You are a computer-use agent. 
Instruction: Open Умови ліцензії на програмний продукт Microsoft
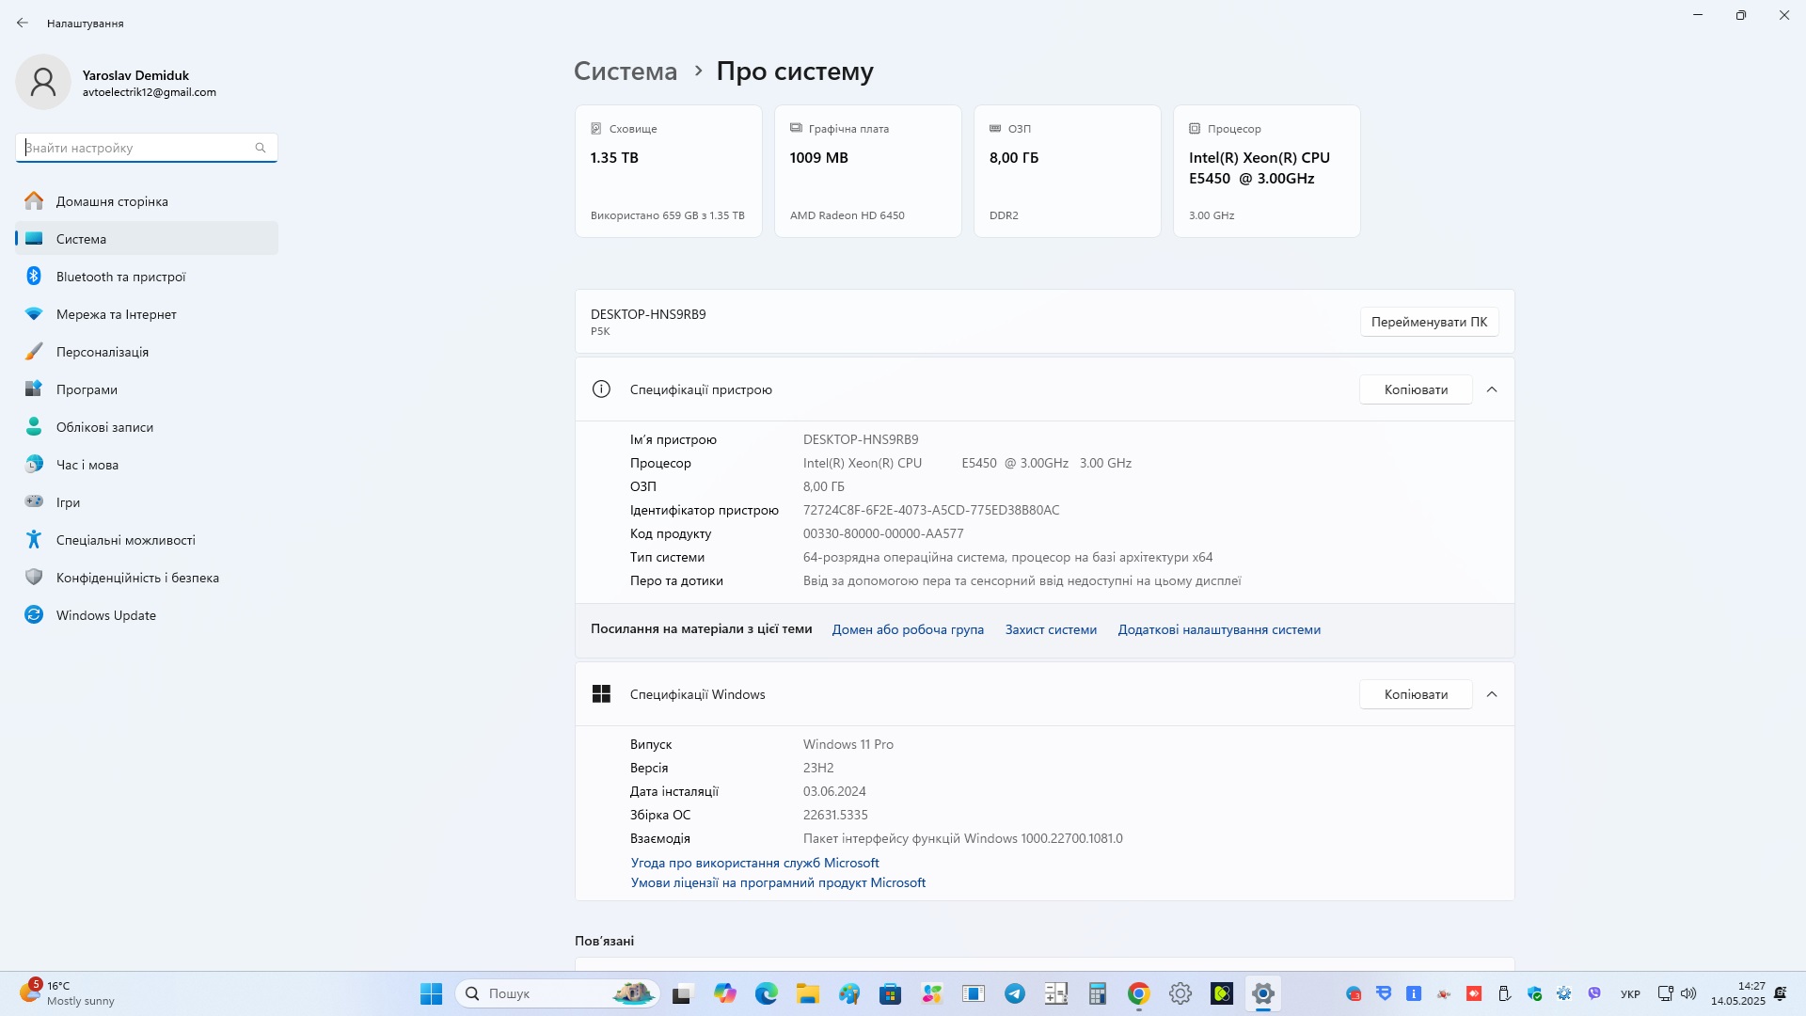click(x=778, y=882)
